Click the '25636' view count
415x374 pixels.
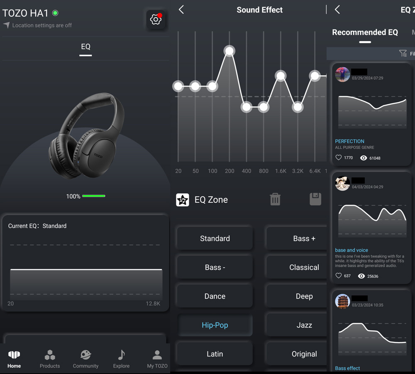pos(373,276)
